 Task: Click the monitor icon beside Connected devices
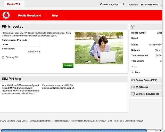[133, 94]
